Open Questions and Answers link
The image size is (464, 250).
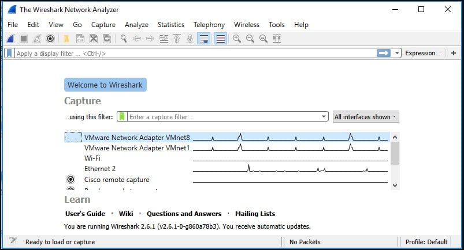point(184,214)
